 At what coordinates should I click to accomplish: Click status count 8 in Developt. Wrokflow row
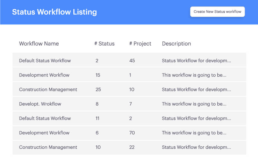point(97,104)
